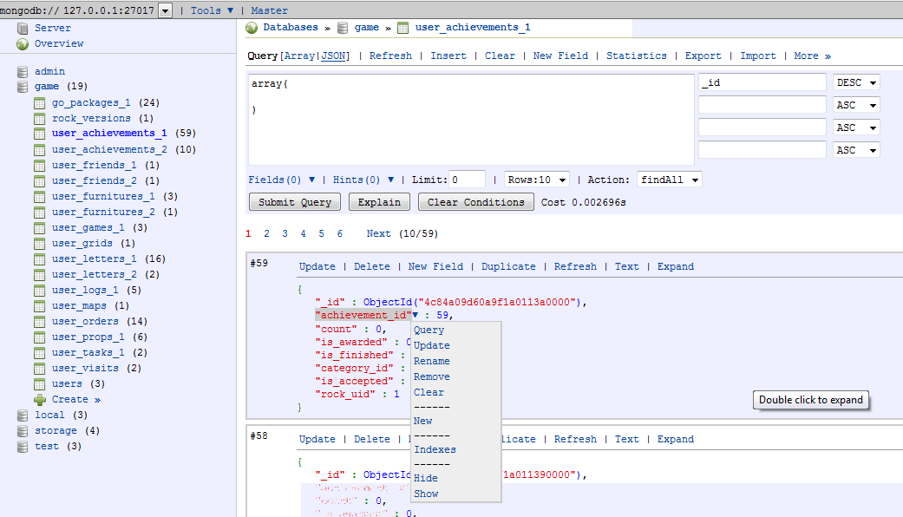Click the user_friends_1 table icon
Screen dimensions: 903x517
(x=39, y=165)
